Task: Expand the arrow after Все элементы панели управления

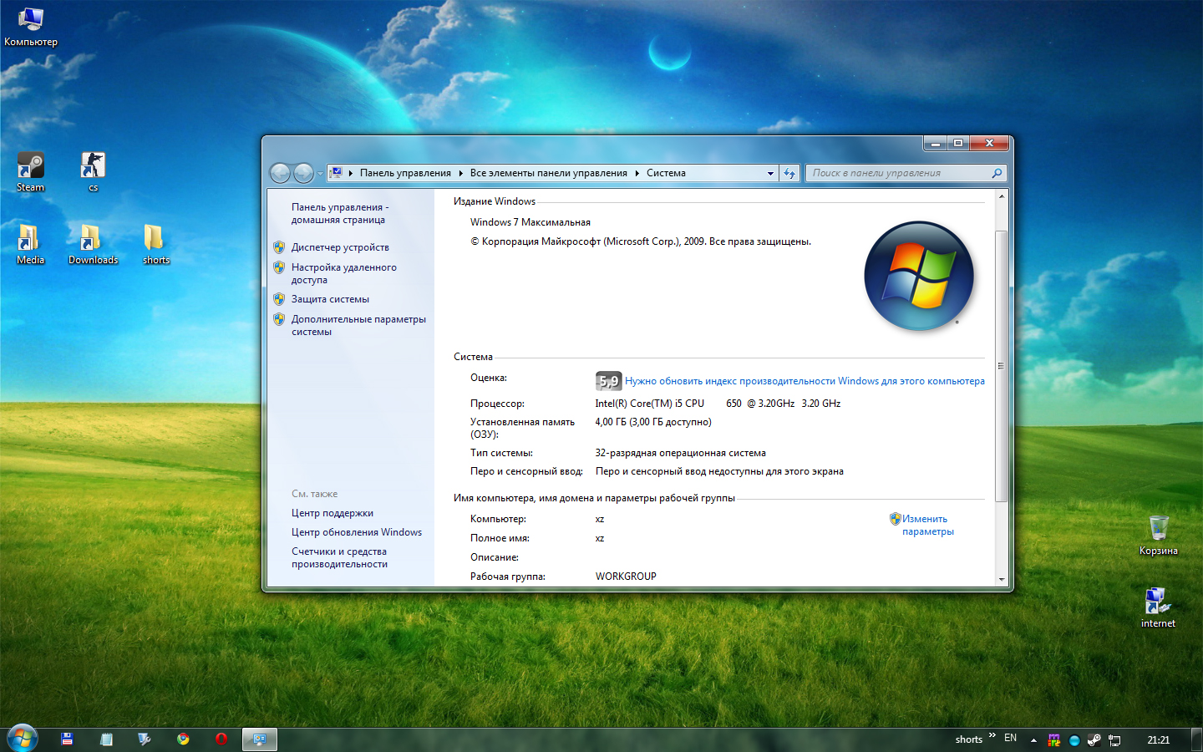Action: [637, 173]
